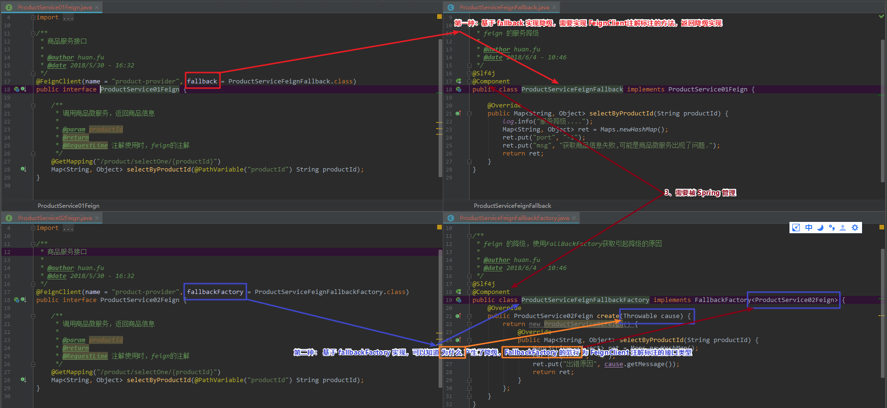The height and width of the screenshot is (408, 887).
Task: Click the ProductService01Feign breadcrumb below the editor
Action: pos(68,205)
